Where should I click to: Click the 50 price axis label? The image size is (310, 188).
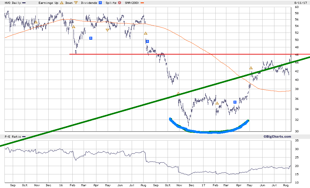(297, 40)
